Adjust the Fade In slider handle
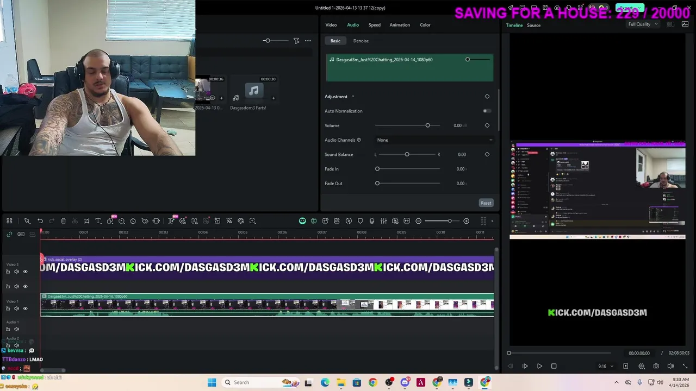Screen dimensions: 696x391 (x=377, y=169)
